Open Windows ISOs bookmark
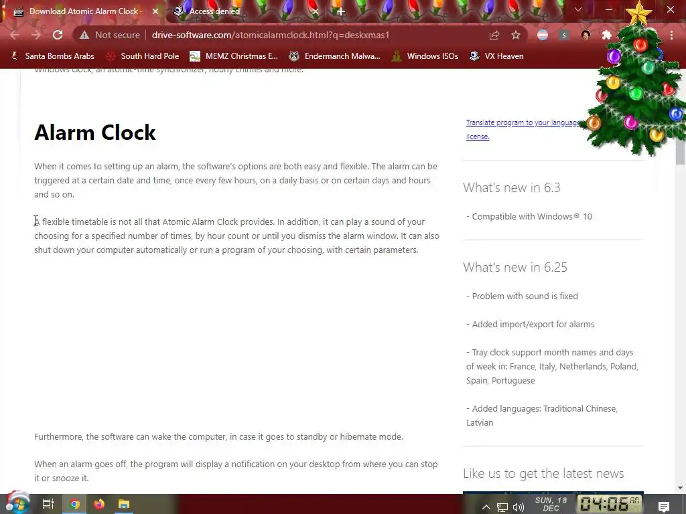The image size is (686, 514). [x=425, y=56]
